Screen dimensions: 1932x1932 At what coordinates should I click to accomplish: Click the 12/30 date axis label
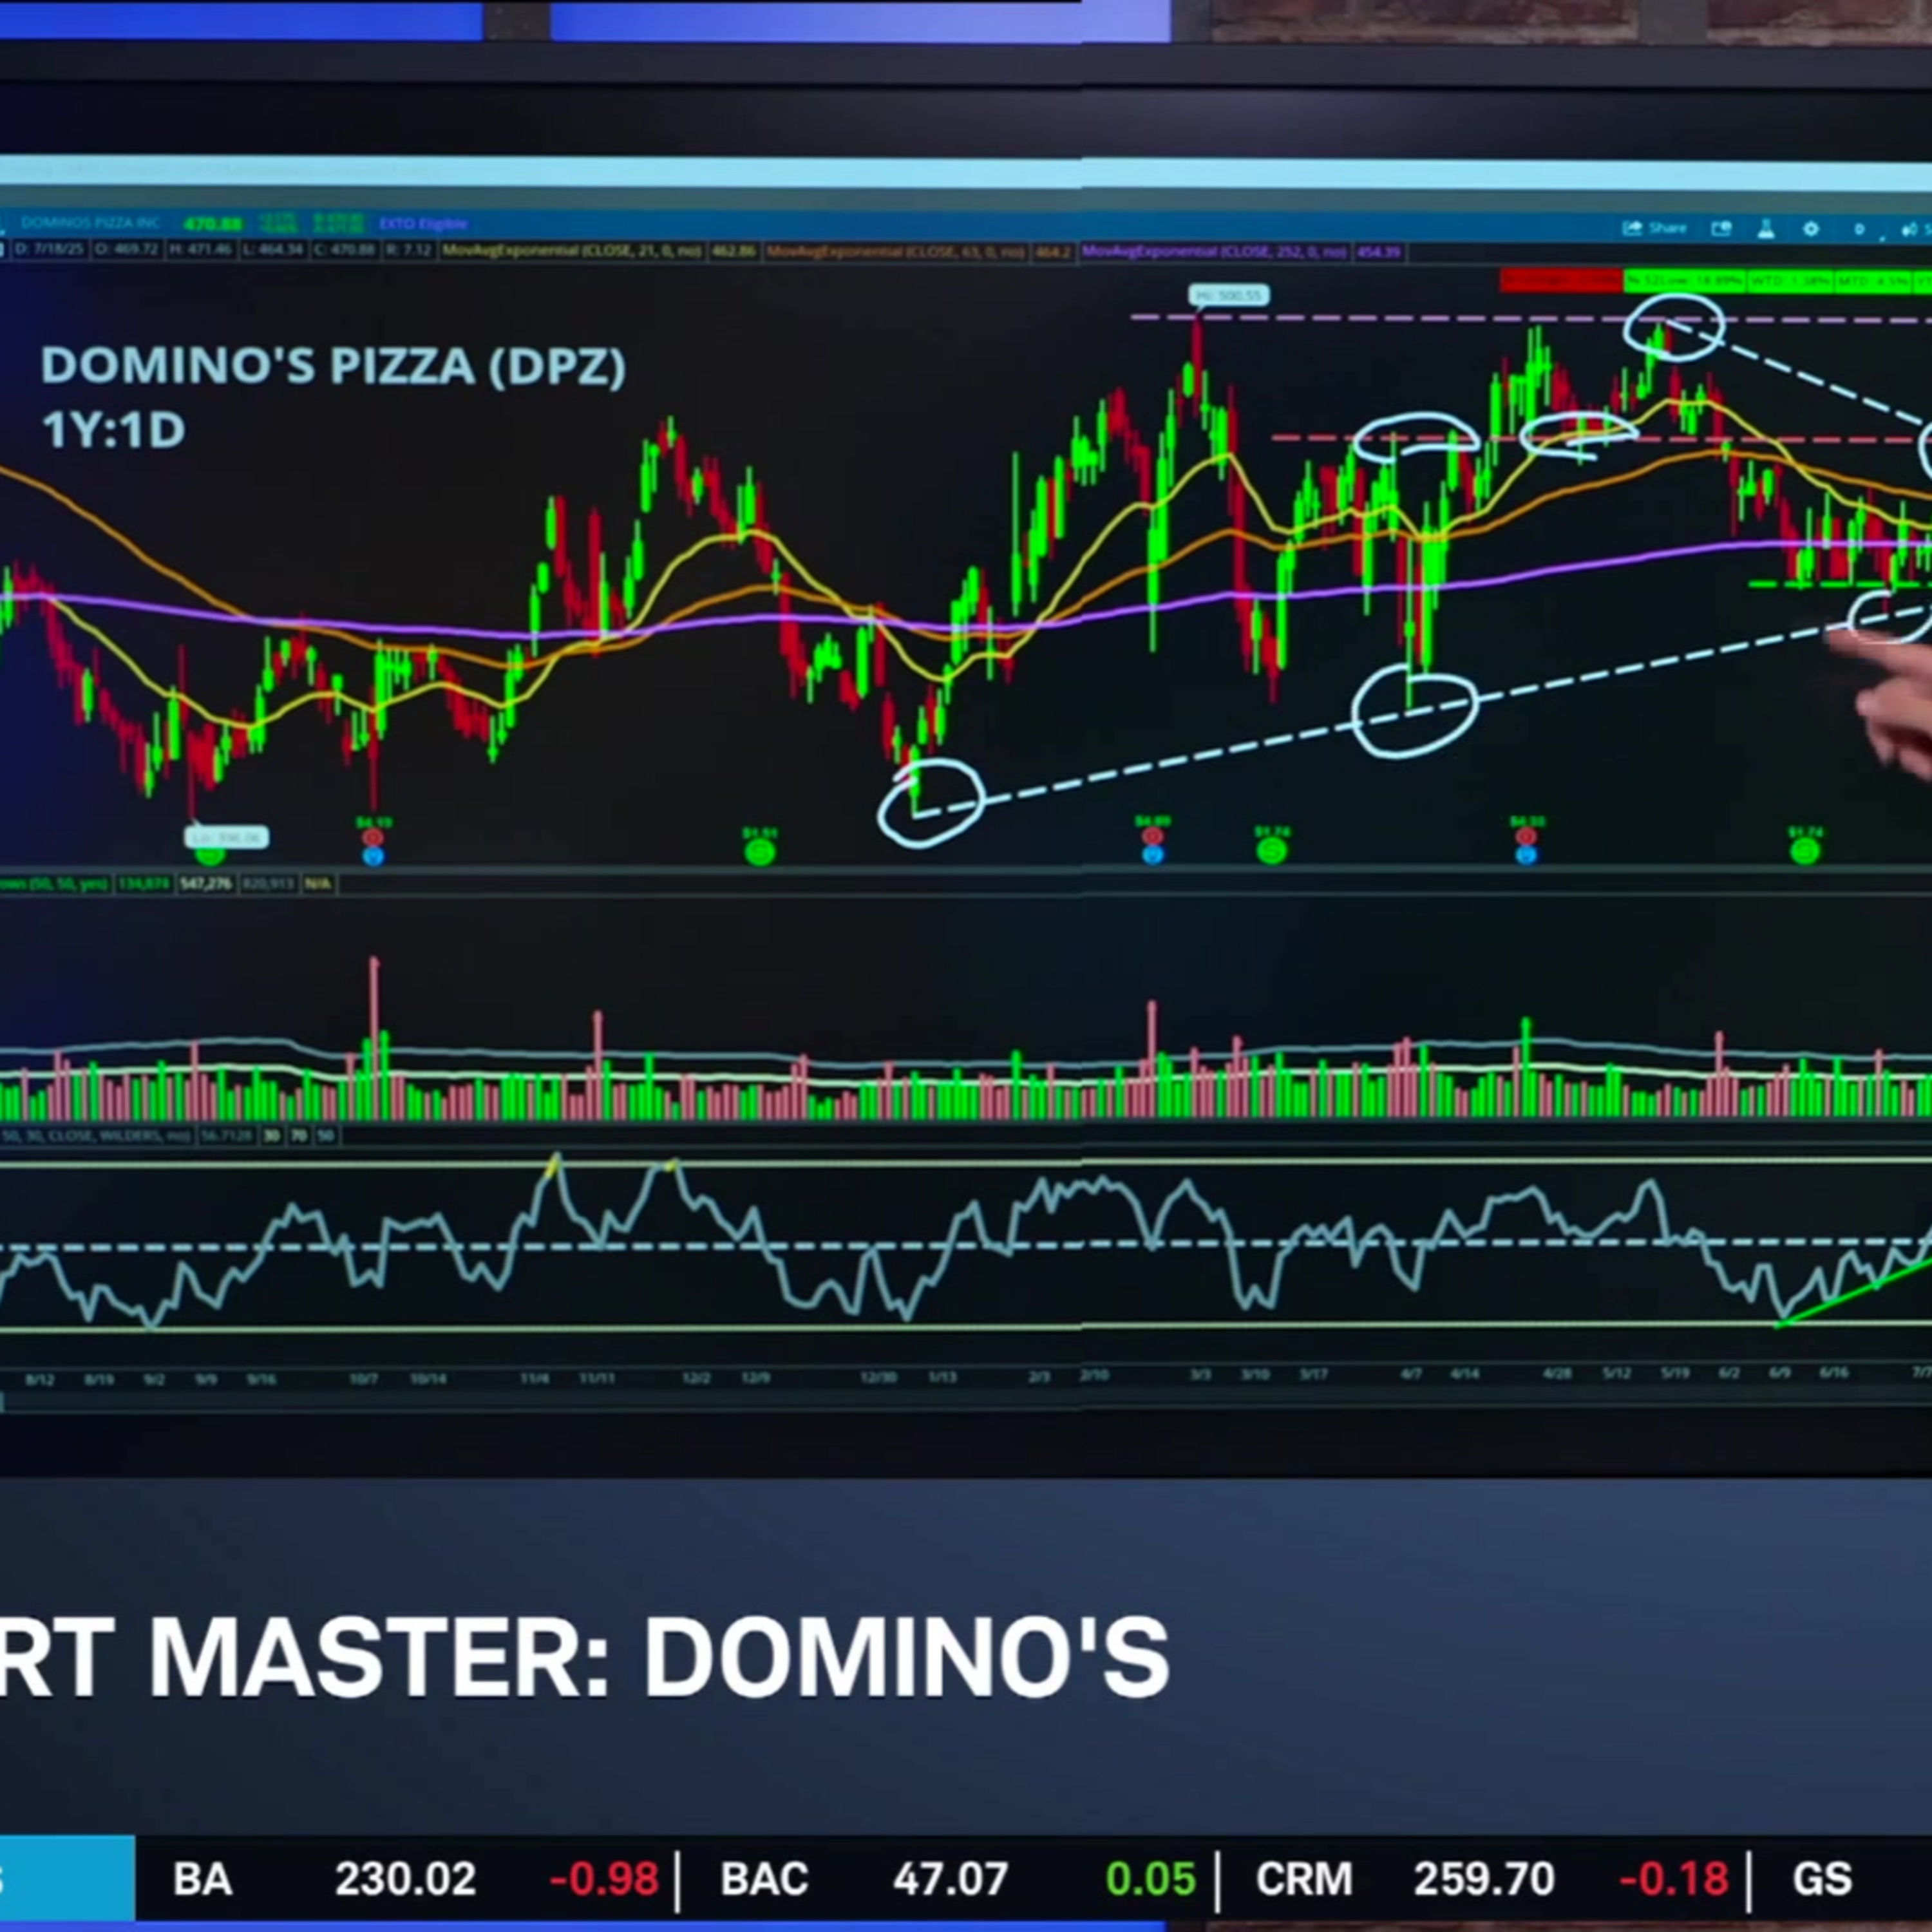coord(878,1377)
